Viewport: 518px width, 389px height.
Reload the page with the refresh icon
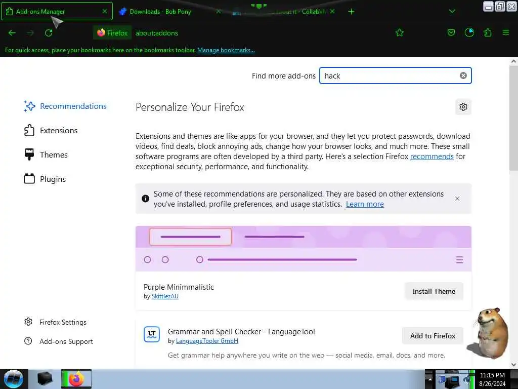pos(49,33)
